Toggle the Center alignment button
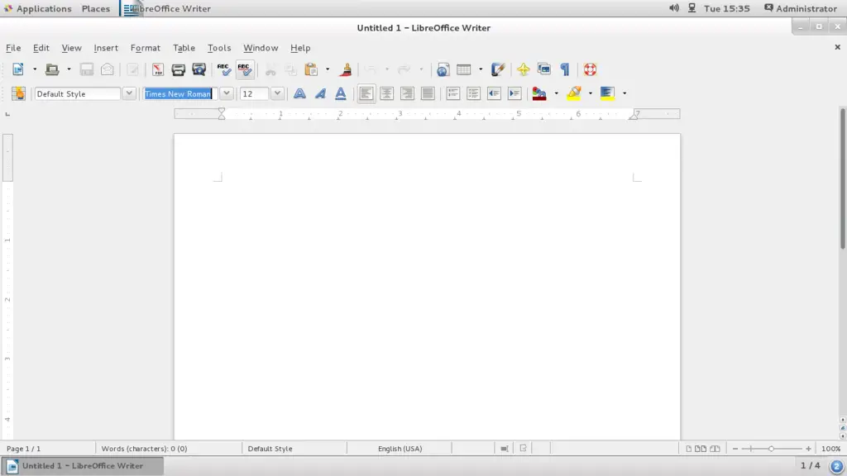 click(386, 93)
